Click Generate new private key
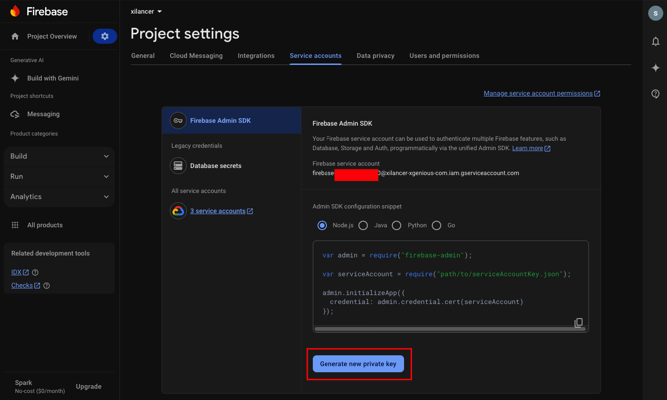 coord(358,364)
